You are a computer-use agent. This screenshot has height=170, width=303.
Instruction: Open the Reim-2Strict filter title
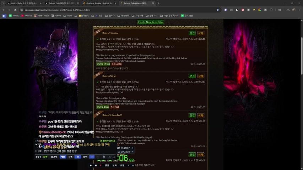(109, 76)
